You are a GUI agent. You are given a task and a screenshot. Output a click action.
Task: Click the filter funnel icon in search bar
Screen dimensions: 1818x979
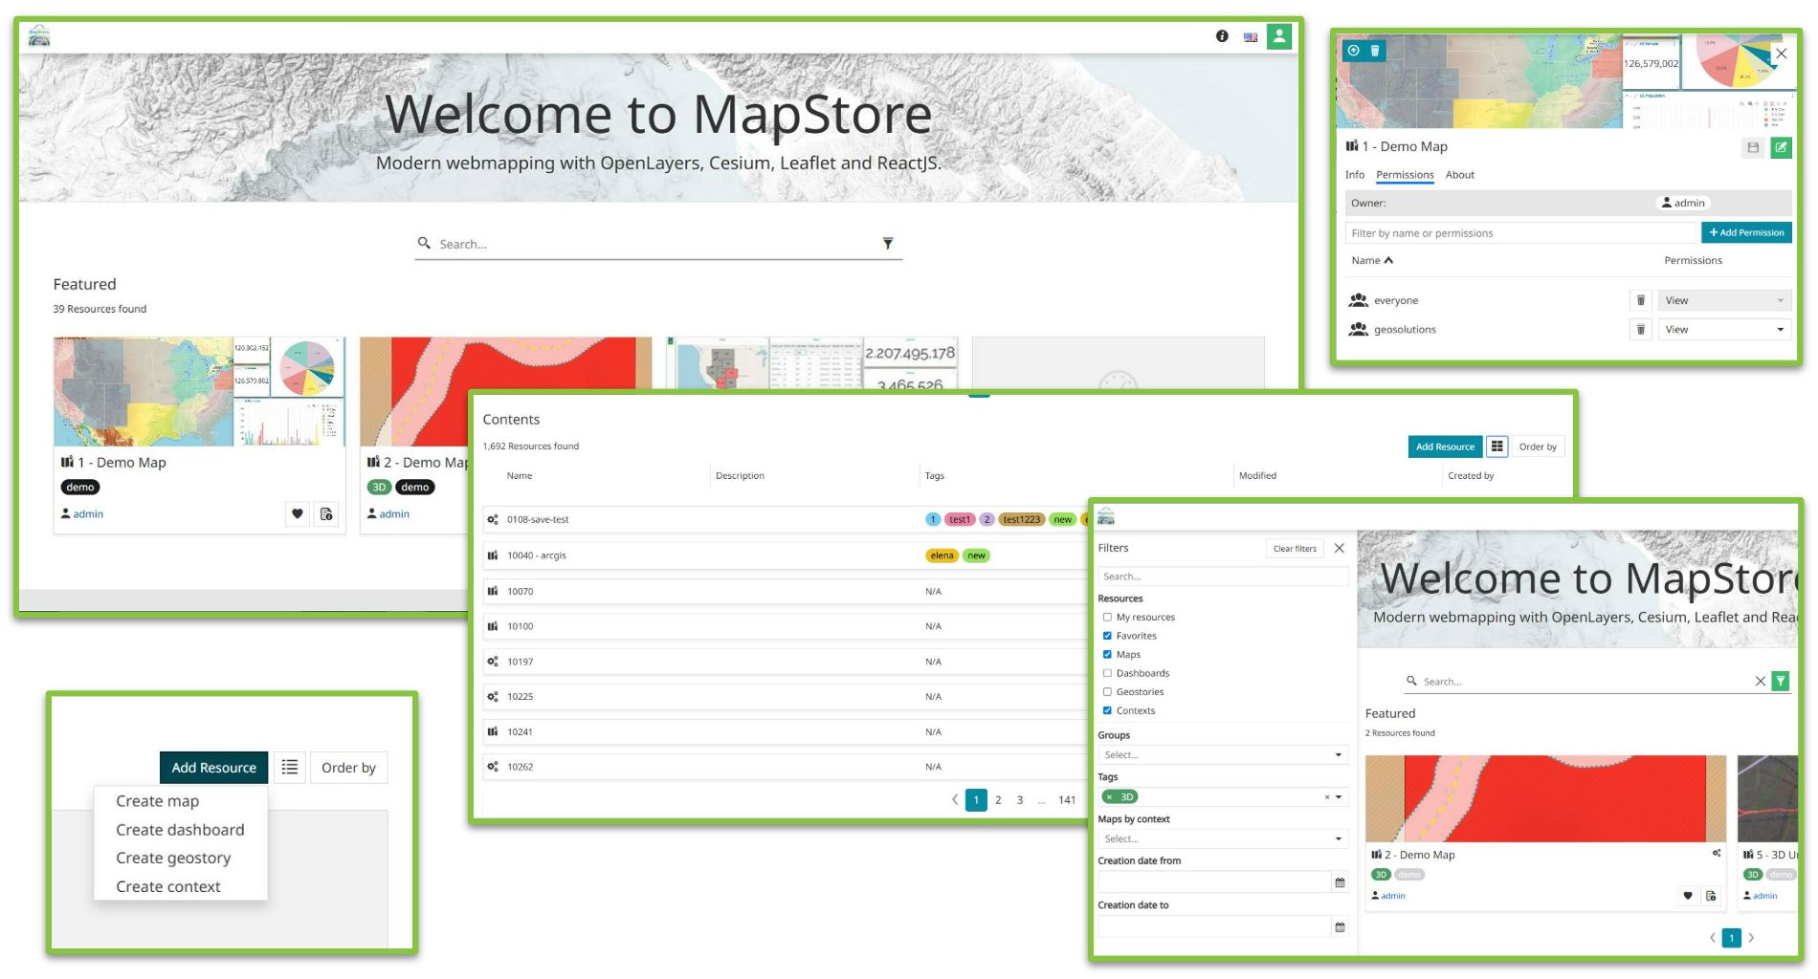pyautogui.click(x=888, y=244)
